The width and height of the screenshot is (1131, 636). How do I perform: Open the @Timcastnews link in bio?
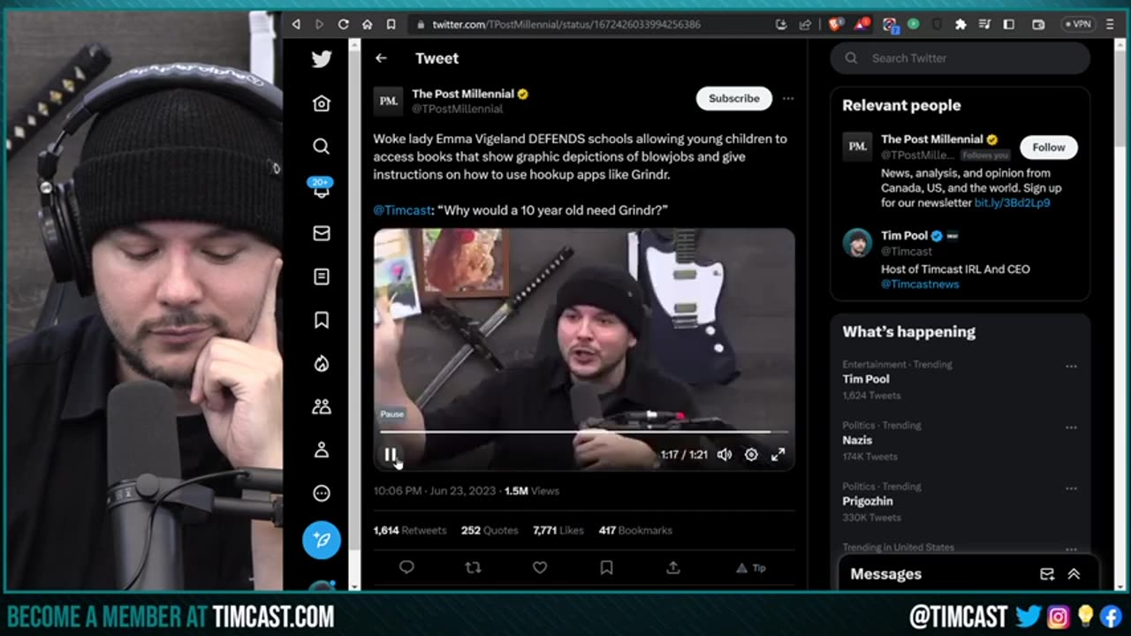point(920,284)
